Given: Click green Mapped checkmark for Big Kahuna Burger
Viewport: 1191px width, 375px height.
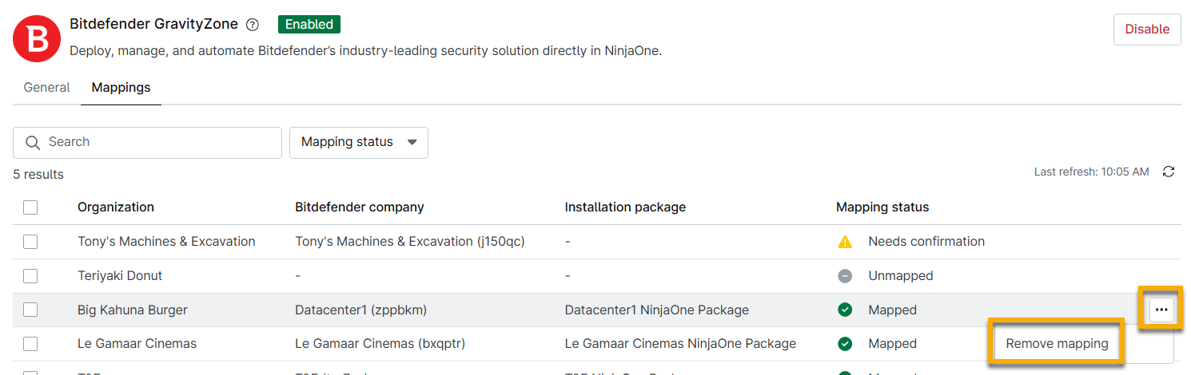Looking at the screenshot, I should pos(845,310).
